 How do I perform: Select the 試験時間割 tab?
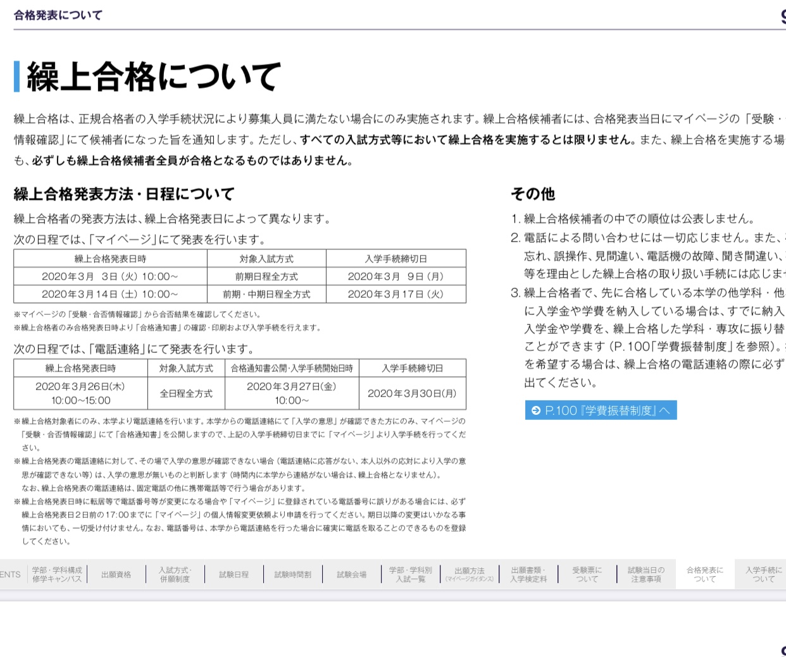292,574
